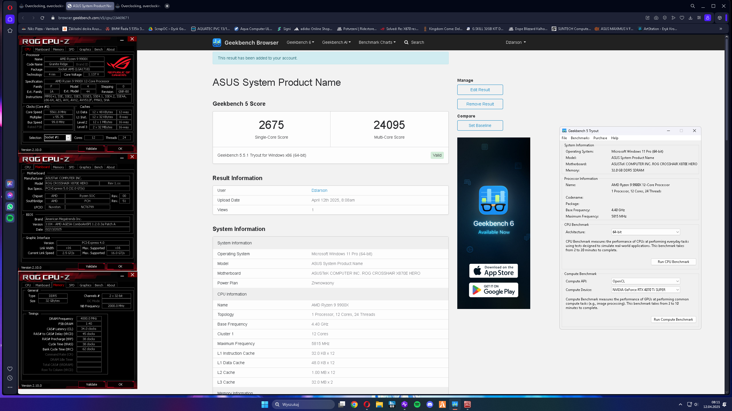Click Remove Result button
The height and width of the screenshot is (411, 732).
480,104
